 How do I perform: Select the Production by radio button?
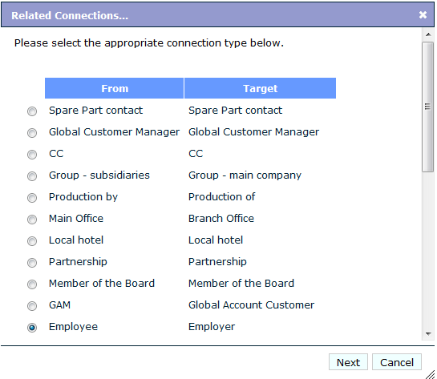point(32,198)
